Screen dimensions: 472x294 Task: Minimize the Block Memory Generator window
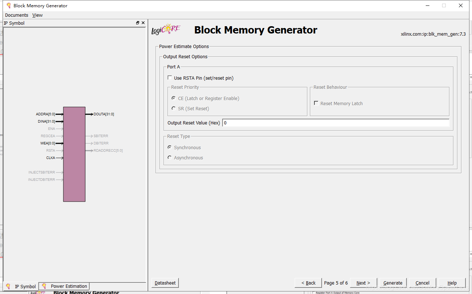(427, 5)
